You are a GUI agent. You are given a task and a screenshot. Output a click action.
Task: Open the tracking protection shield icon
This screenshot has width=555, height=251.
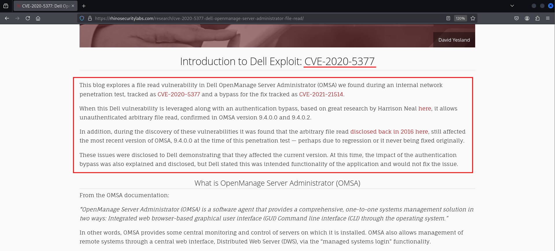82,18
